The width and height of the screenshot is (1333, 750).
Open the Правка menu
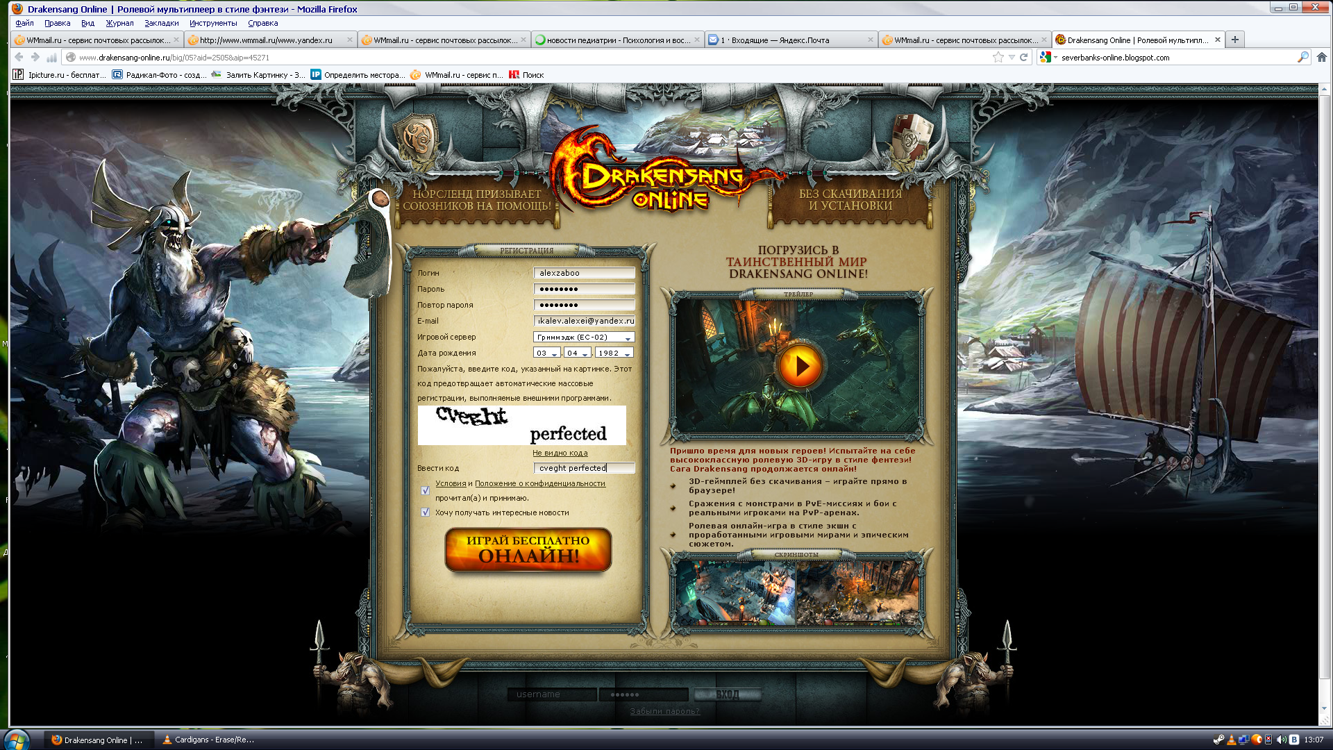pos(58,23)
